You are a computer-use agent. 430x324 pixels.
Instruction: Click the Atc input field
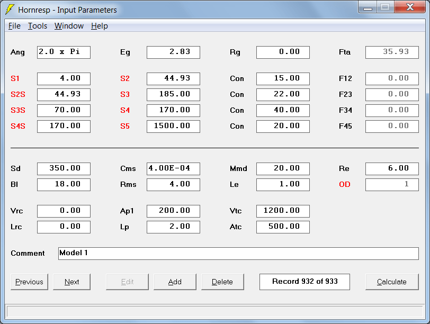[x=283, y=227]
